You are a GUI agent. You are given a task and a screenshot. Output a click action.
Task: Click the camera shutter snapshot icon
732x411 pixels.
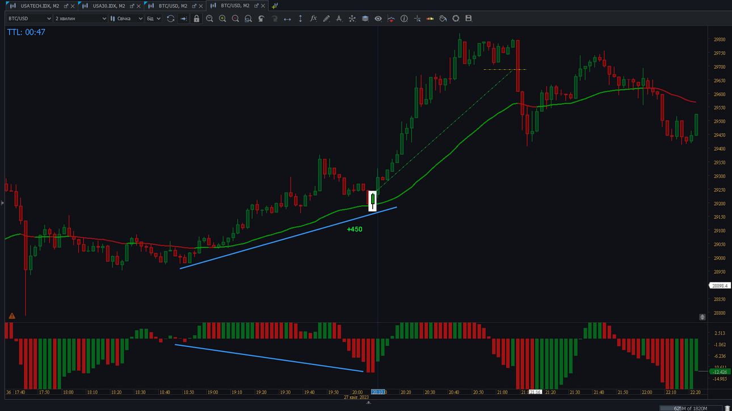click(456, 19)
